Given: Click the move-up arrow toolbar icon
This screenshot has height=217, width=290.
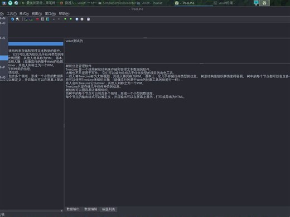Looking at the screenshot, I should (54, 19).
